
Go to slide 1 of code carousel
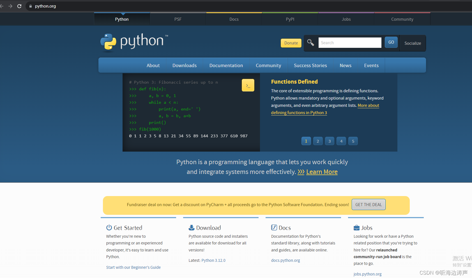click(x=306, y=141)
